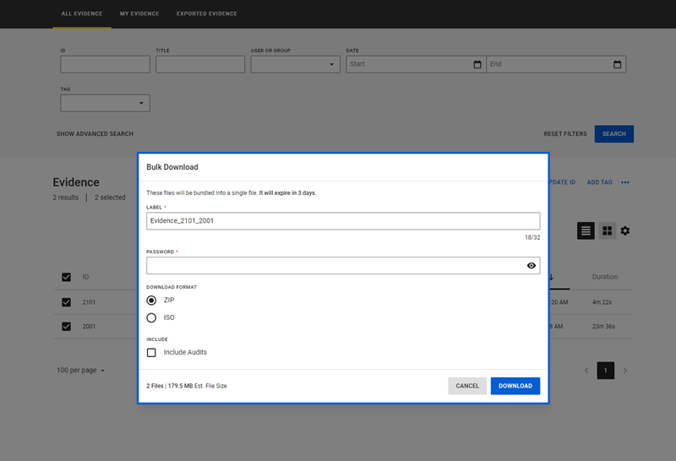Open the End date calendar picker
Image resolution: width=676 pixels, height=461 pixels.
(618, 64)
